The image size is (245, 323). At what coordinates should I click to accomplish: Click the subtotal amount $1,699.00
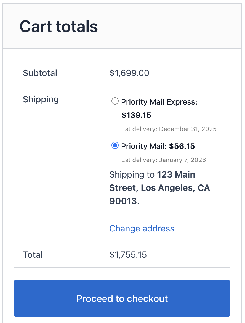(x=129, y=73)
